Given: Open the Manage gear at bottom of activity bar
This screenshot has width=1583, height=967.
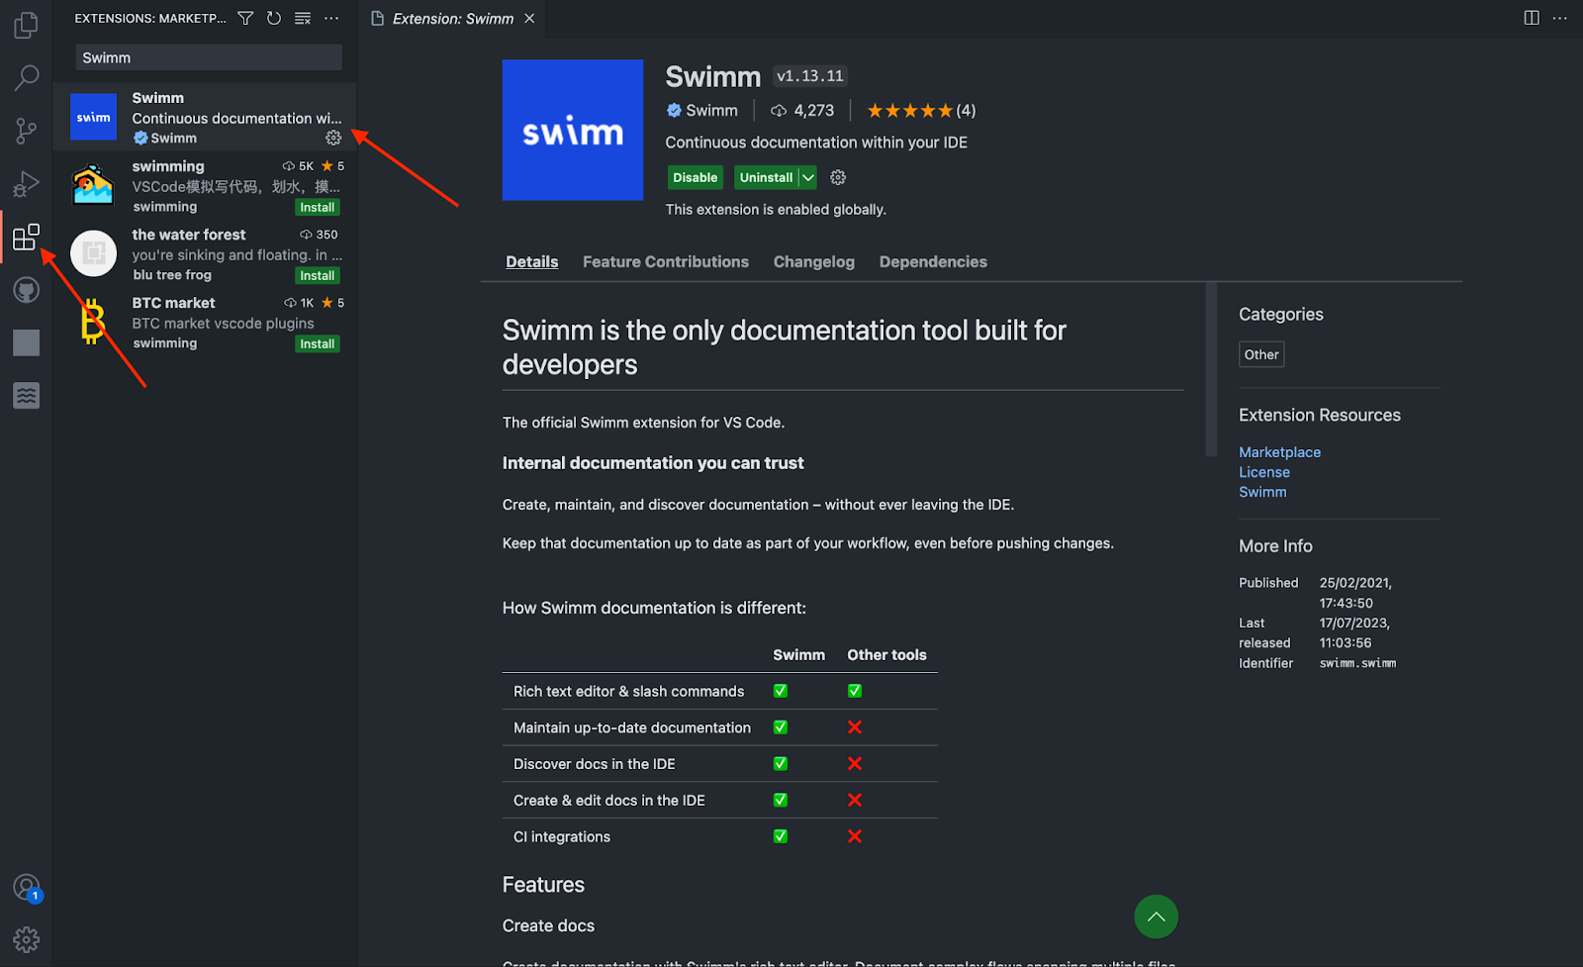Looking at the screenshot, I should [27, 939].
